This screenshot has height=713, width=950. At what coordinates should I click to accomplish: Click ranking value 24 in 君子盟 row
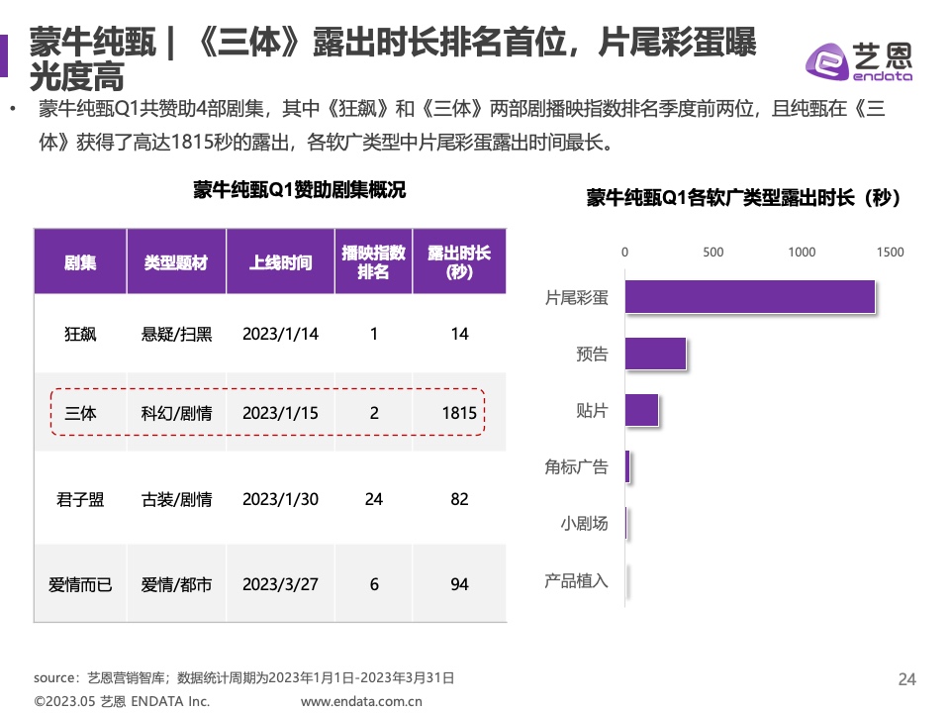(374, 499)
